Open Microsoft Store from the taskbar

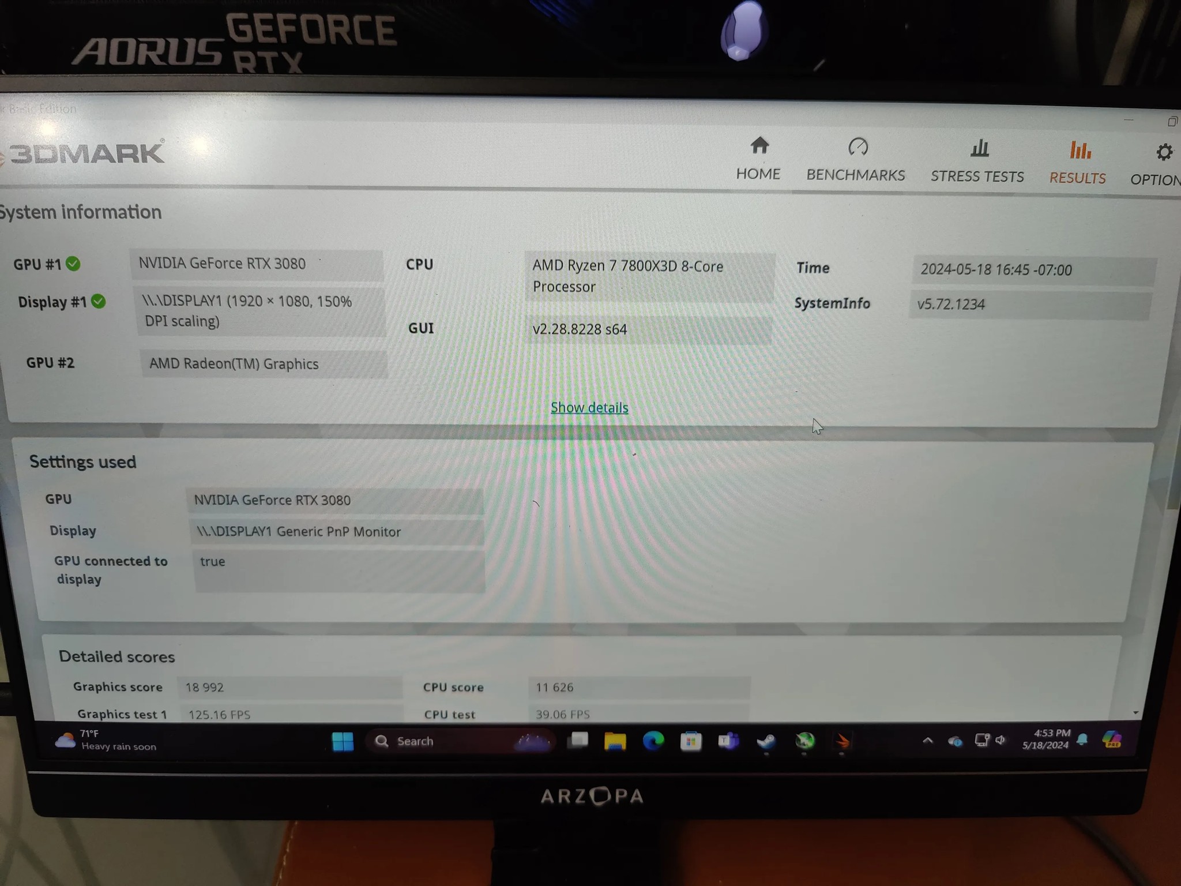(x=691, y=741)
